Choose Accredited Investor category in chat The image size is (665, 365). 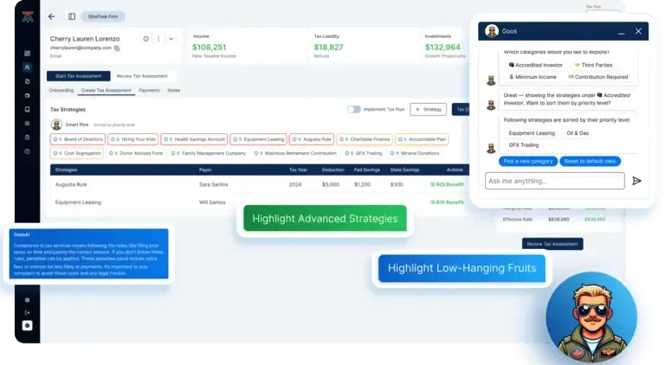tap(536, 65)
